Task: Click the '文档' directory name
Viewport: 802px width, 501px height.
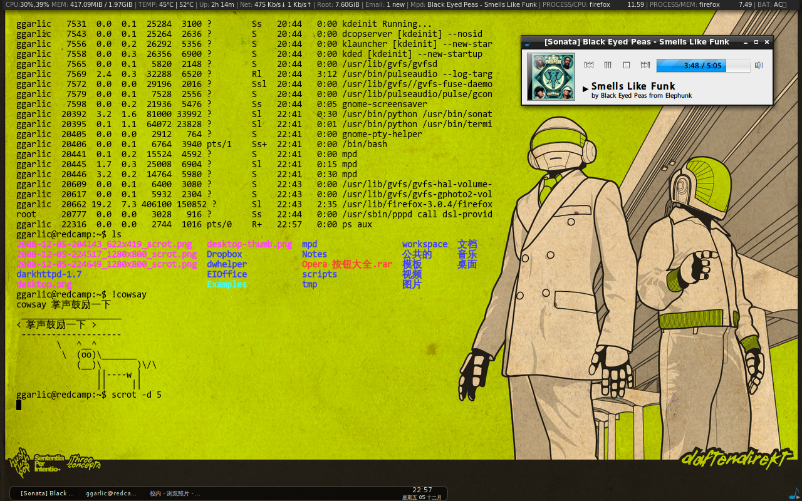Action: [x=467, y=244]
